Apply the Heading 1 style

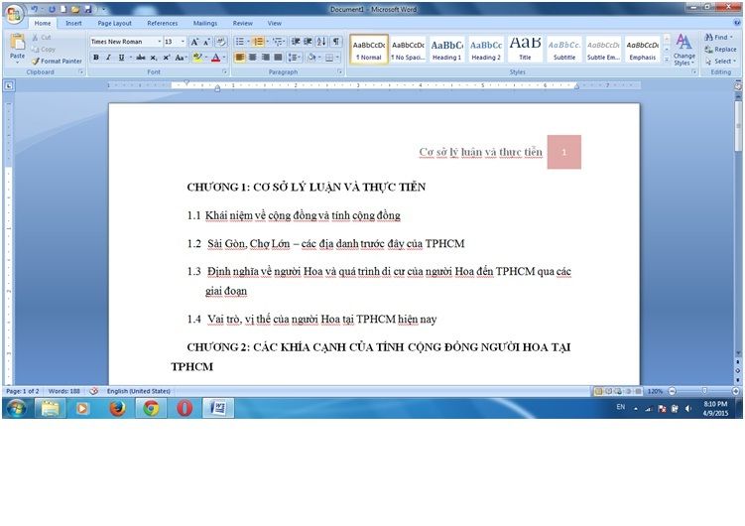(446, 49)
